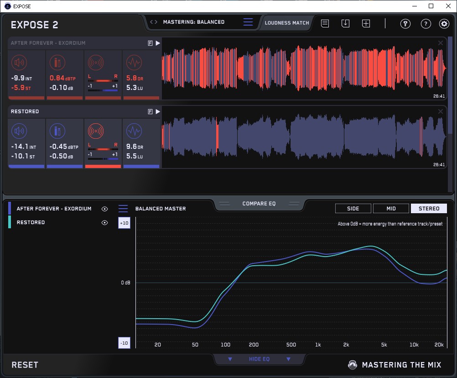Collapse the EQ panel with Hide EQ
This screenshot has width=457, height=378.
259,359
